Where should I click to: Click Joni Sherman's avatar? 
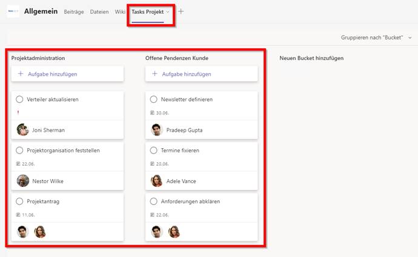[x=22, y=130]
